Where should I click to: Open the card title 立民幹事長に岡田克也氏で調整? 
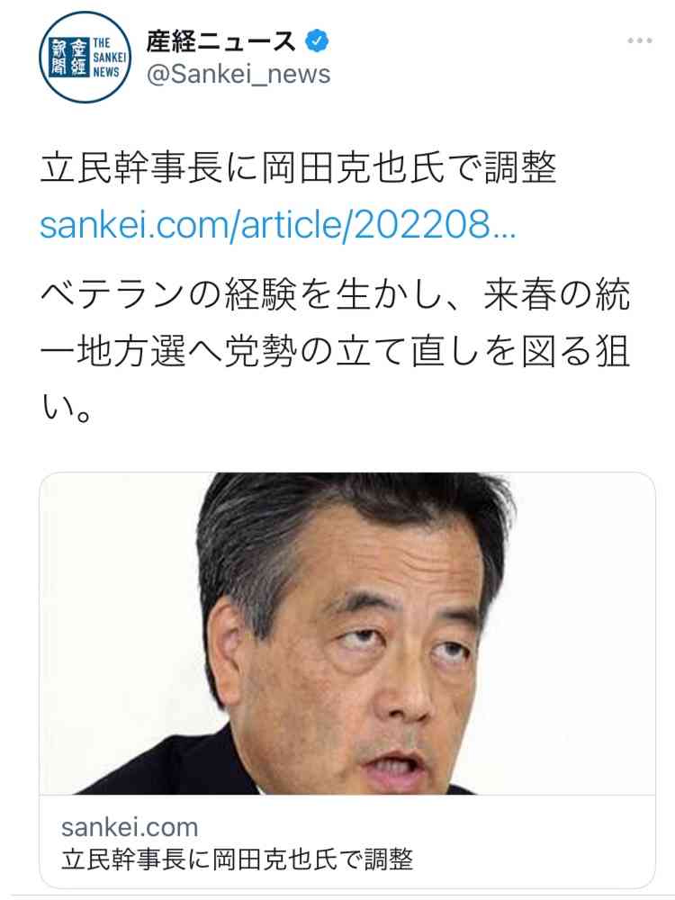(x=237, y=859)
